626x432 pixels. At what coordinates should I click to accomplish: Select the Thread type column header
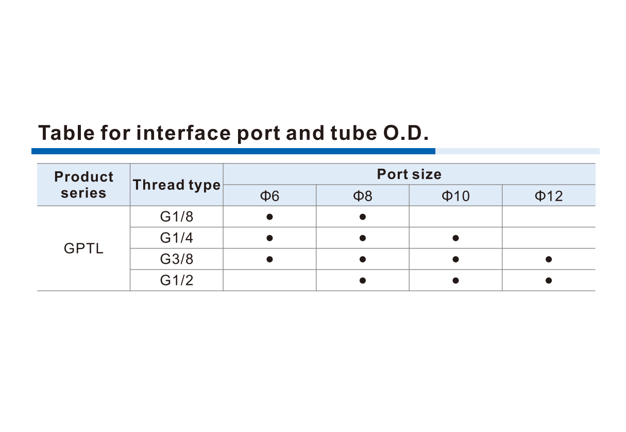(177, 185)
